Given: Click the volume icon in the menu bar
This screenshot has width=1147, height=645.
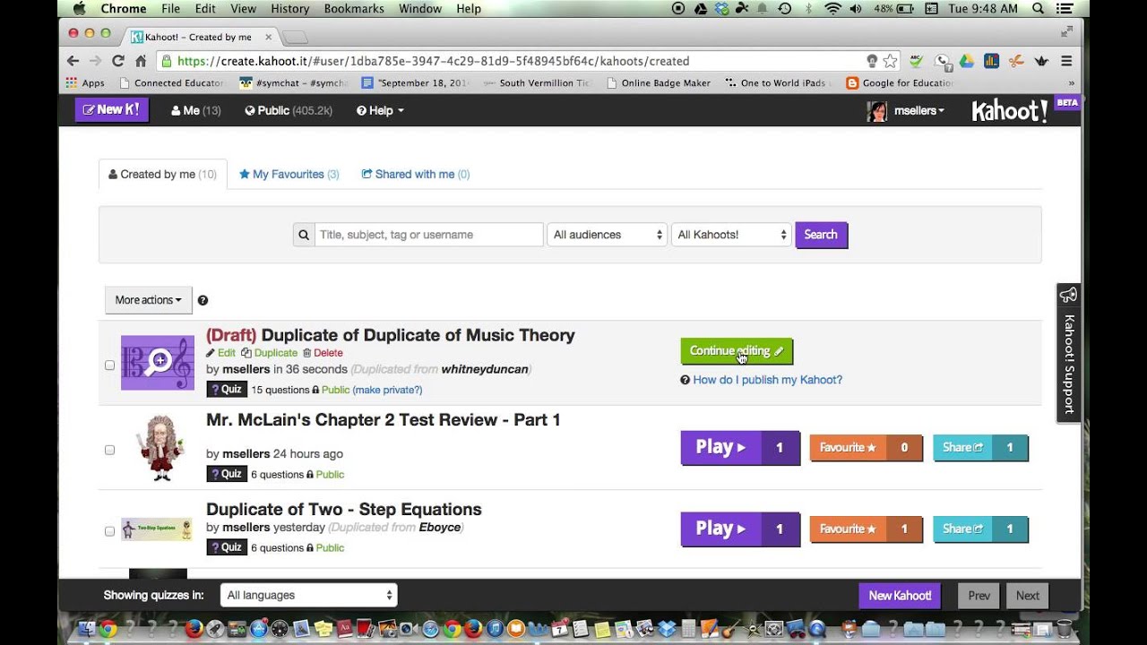Looking at the screenshot, I should point(856,9).
